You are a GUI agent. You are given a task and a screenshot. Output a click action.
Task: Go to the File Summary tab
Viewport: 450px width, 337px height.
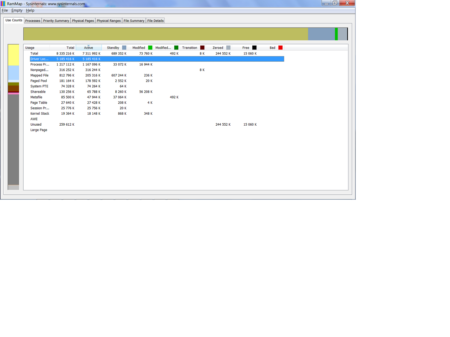click(x=134, y=21)
